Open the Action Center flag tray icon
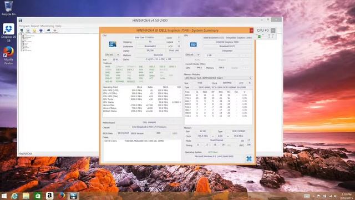The width and height of the screenshot is (355, 200). click(x=319, y=196)
